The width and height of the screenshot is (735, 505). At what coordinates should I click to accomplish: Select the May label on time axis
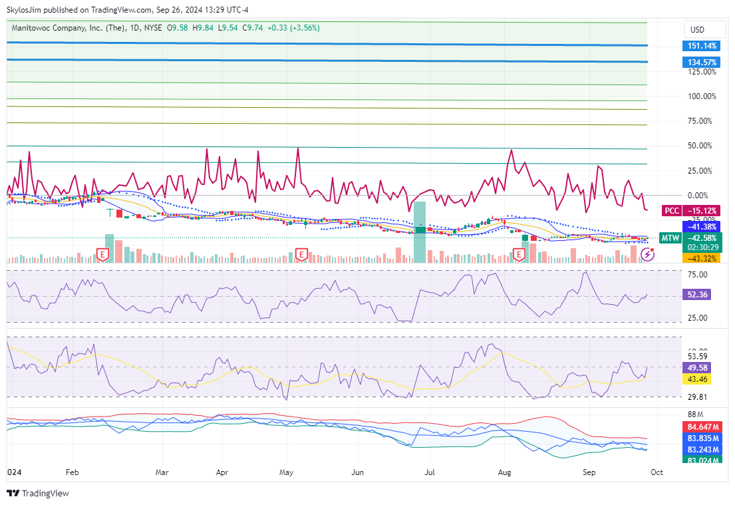tap(287, 472)
